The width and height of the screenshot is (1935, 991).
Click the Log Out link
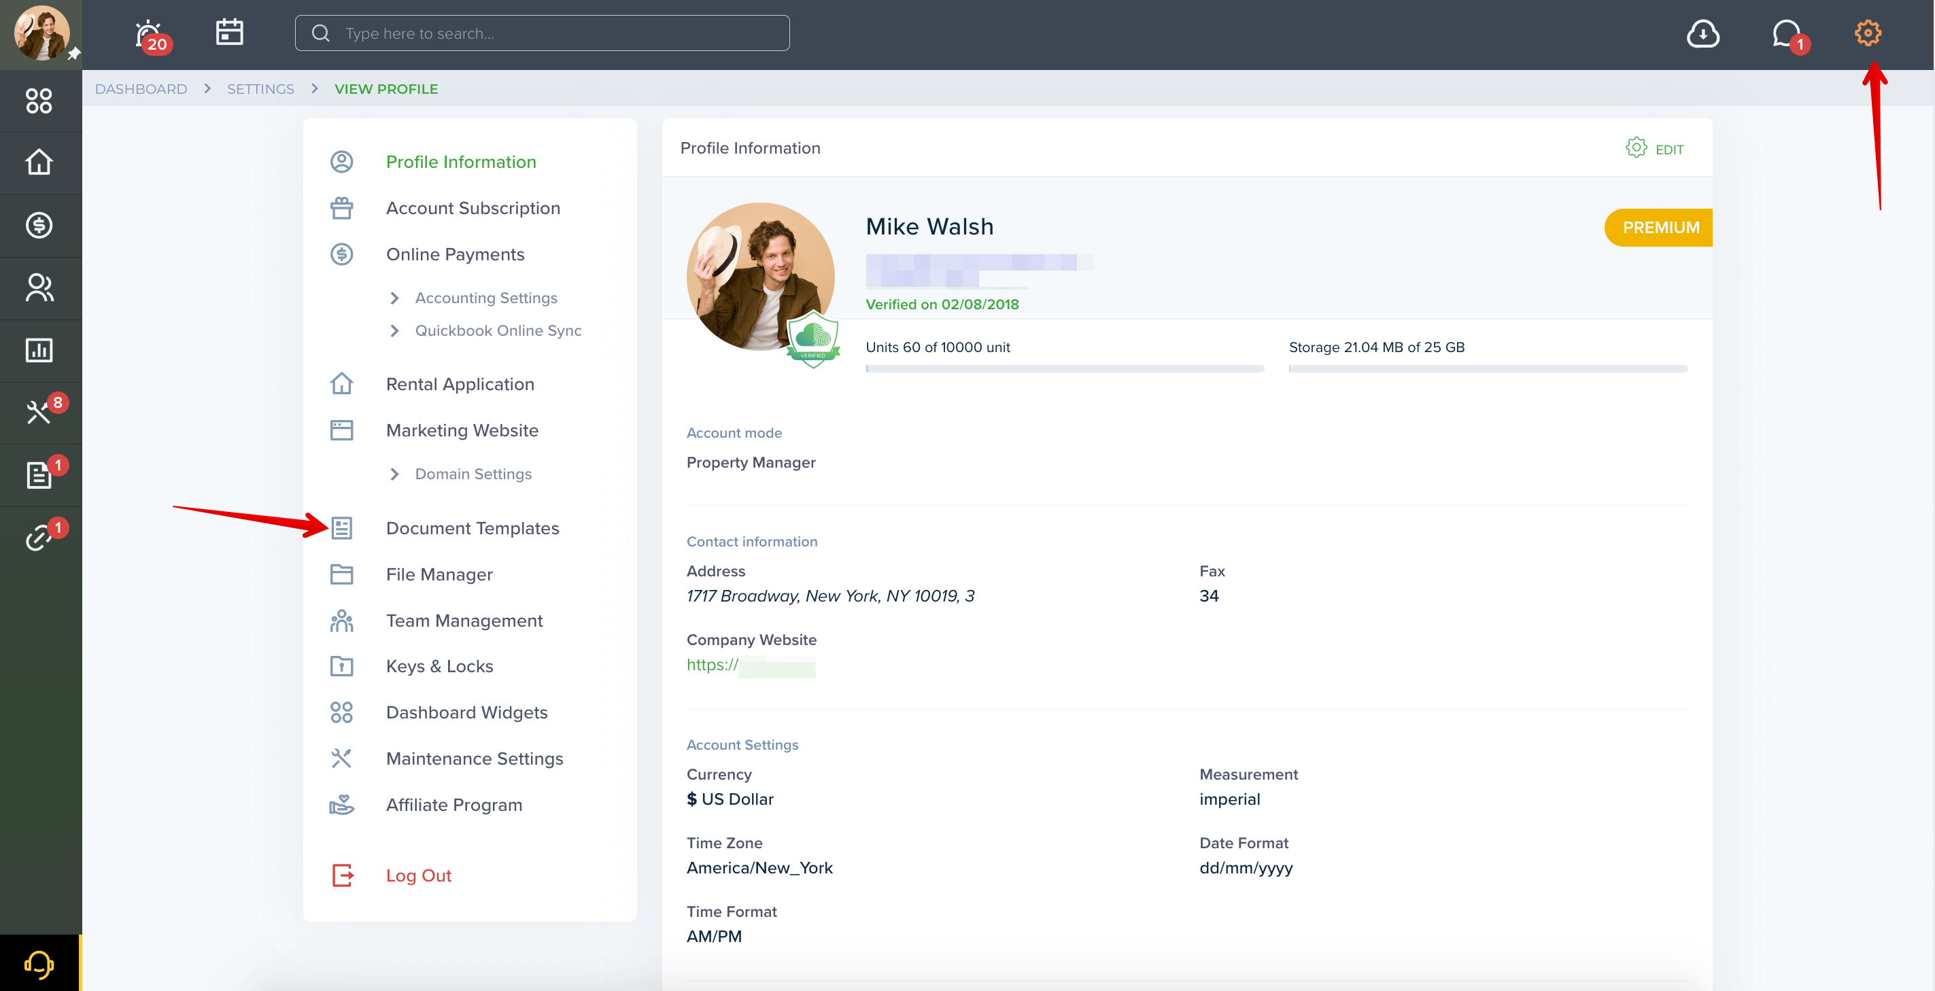tap(418, 875)
